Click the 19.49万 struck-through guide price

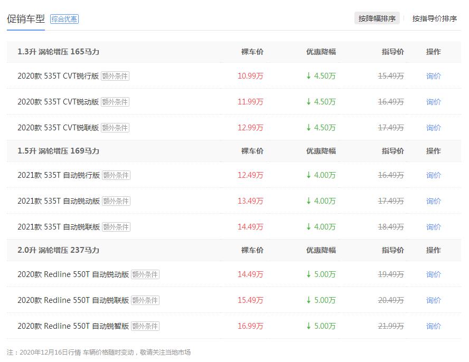click(391, 274)
